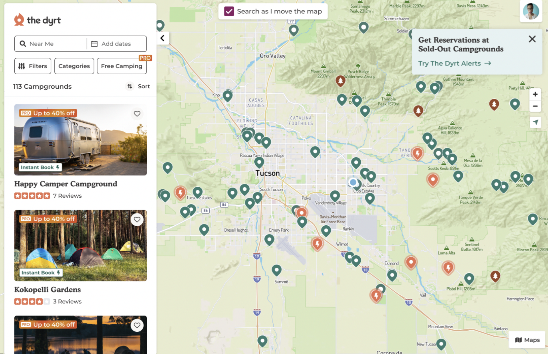Close the Get Reservations banner

pos(532,39)
